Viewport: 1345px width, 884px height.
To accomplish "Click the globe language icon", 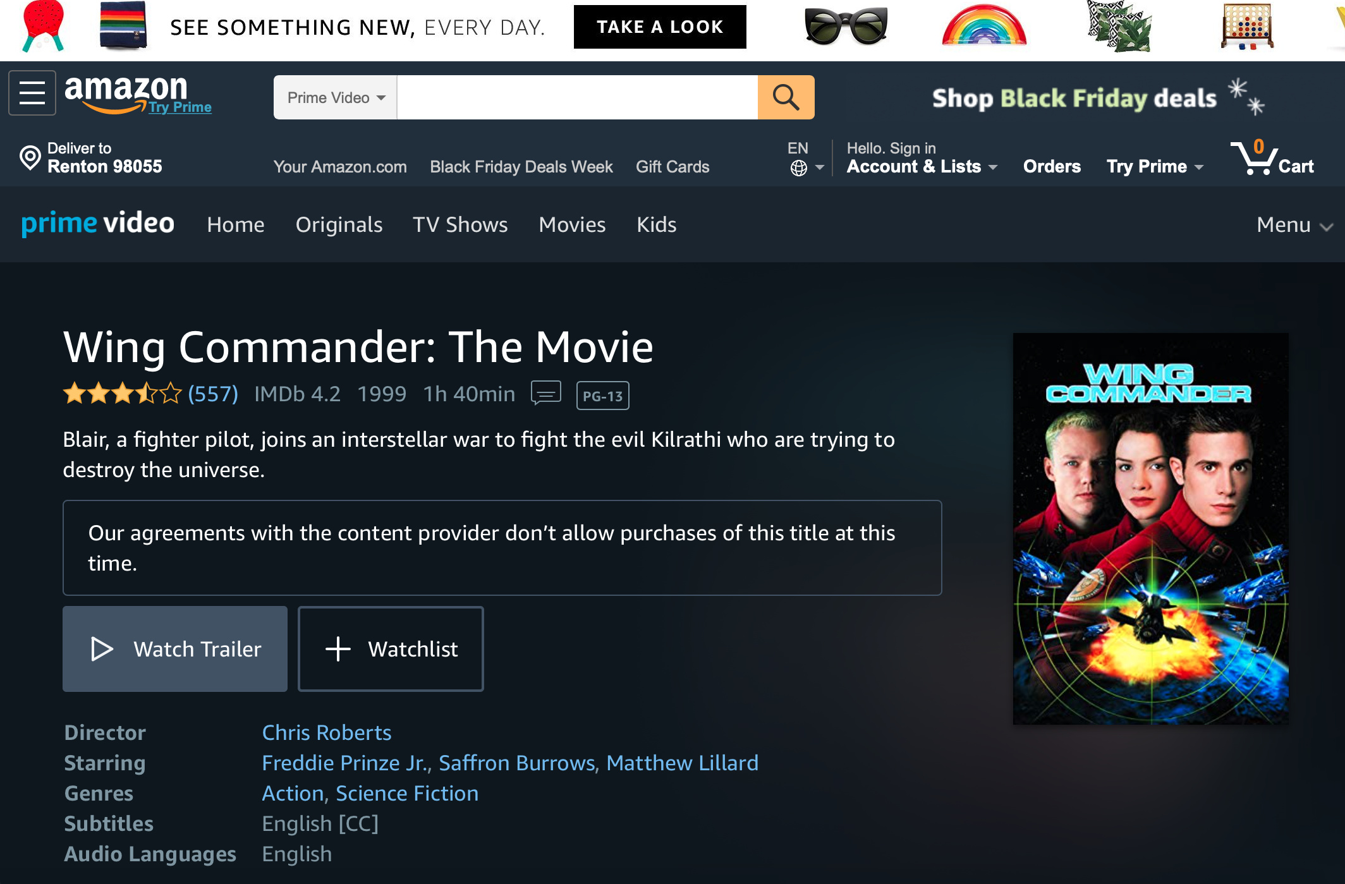I will coord(798,168).
